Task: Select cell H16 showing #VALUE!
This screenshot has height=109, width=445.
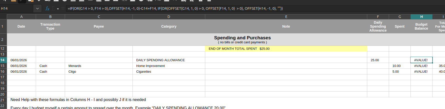Action: pos(421,71)
